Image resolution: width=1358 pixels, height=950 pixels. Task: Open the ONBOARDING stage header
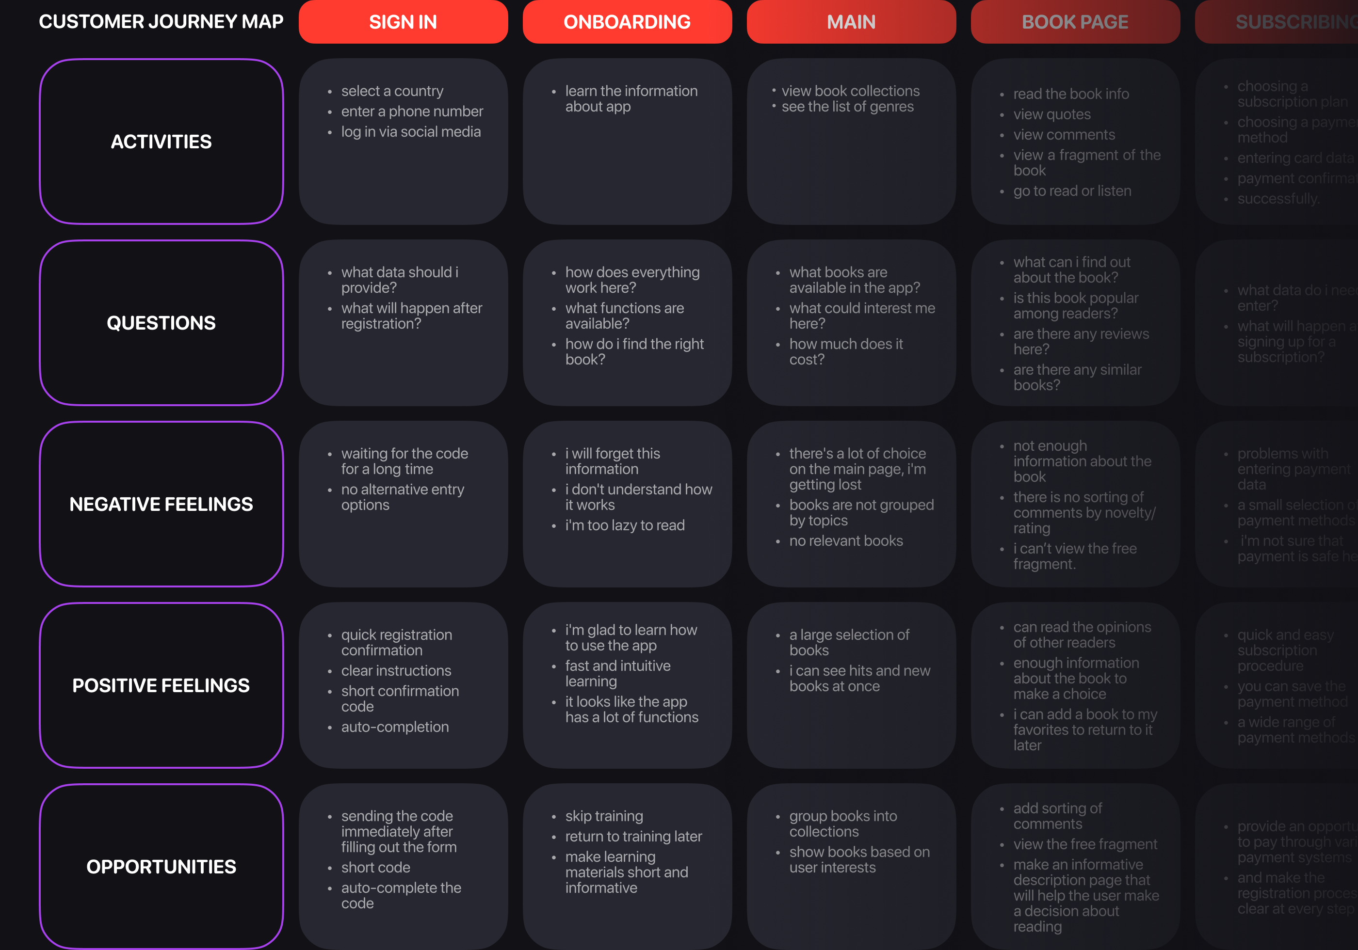click(627, 22)
